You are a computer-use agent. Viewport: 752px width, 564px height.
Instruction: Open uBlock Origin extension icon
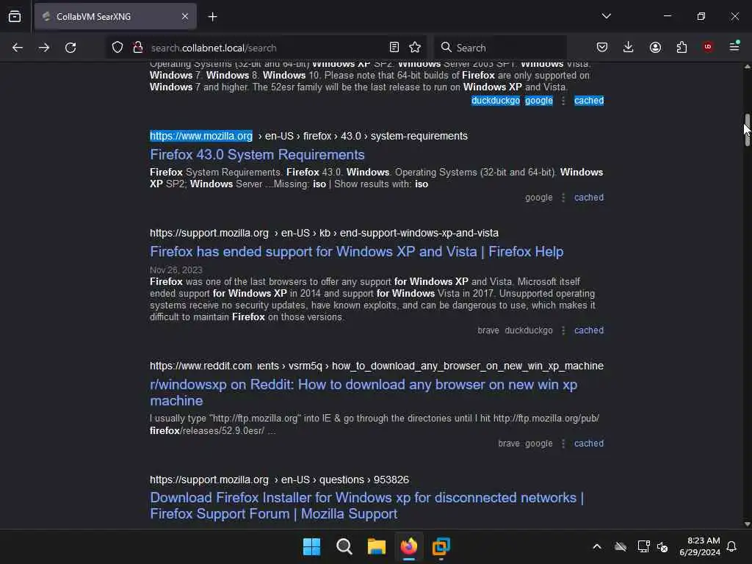pos(708,47)
